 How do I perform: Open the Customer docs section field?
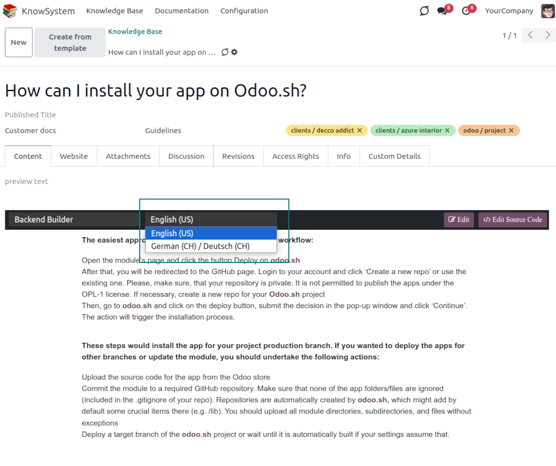[30, 131]
